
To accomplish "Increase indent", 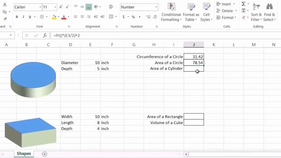I will pyautogui.click(x=102, y=17).
